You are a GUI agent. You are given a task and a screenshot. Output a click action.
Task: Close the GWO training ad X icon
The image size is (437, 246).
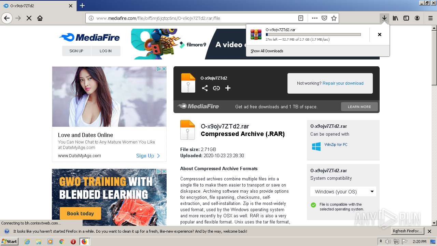pyautogui.click(x=164, y=171)
